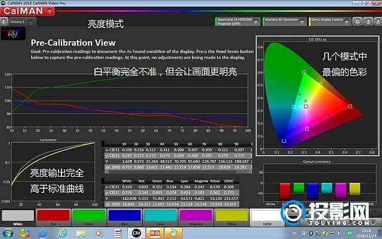
Task: Click the red bar in Gamut Luminance chart
Action: [x=284, y=191]
